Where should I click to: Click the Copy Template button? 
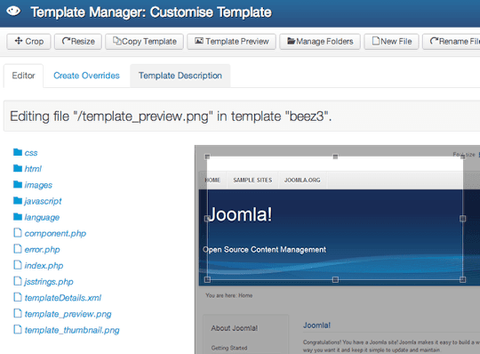tap(145, 41)
